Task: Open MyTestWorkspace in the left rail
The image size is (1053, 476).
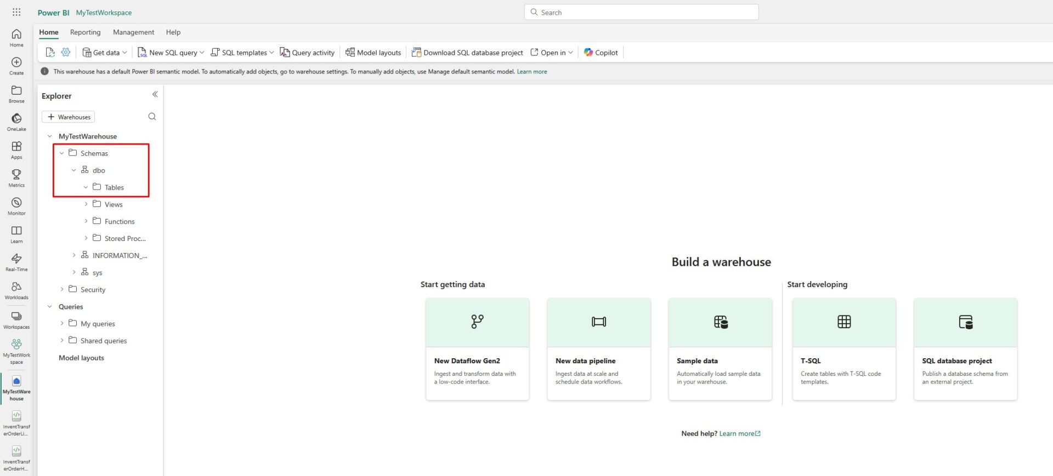Action: [16, 351]
